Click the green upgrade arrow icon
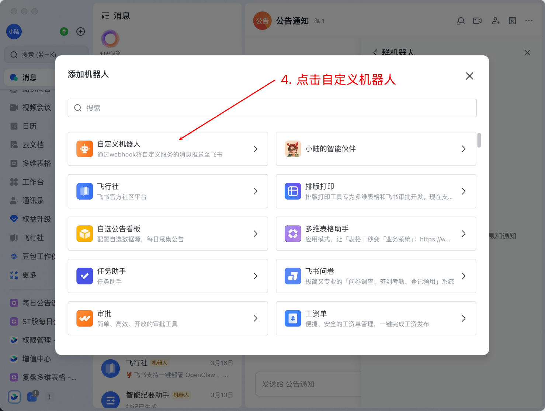The image size is (545, 411). 64,32
